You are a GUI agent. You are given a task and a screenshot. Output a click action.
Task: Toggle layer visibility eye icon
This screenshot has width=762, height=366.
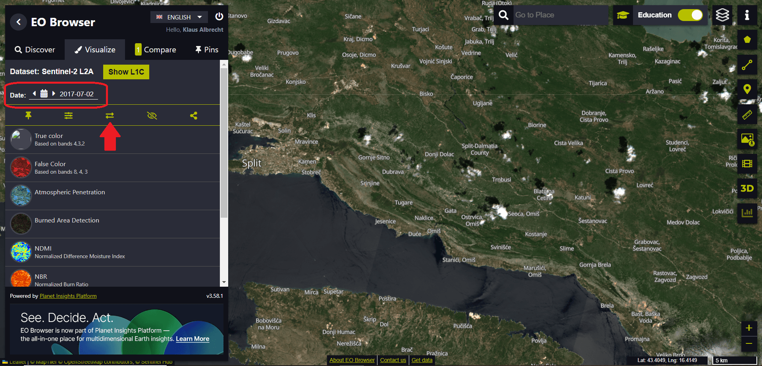pos(152,115)
